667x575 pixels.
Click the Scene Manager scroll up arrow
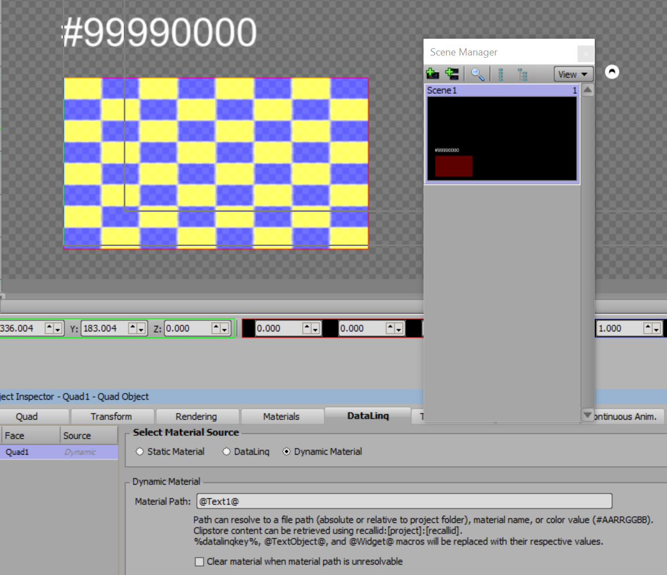click(587, 90)
